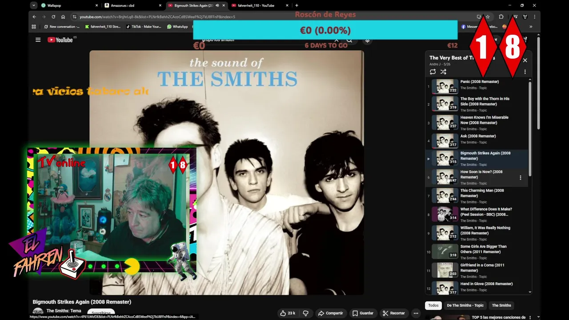Image resolution: width=569 pixels, height=320 pixels.
Task: Toggle playlist loop
Action: (x=433, y=72)
